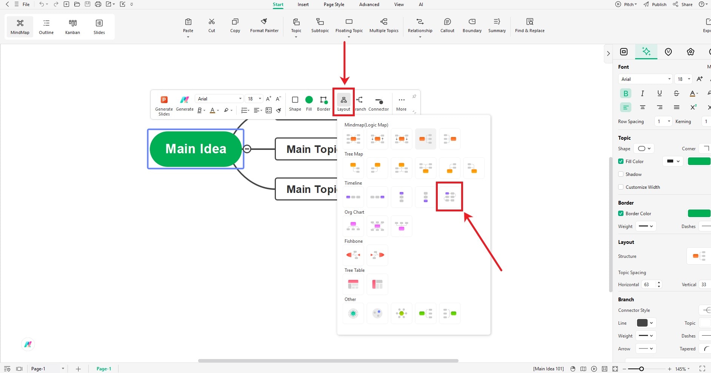The width and height of the screenshot is (711, 373).
Task: Toggle Bold in the Font panel
Action: click(626, 93)
